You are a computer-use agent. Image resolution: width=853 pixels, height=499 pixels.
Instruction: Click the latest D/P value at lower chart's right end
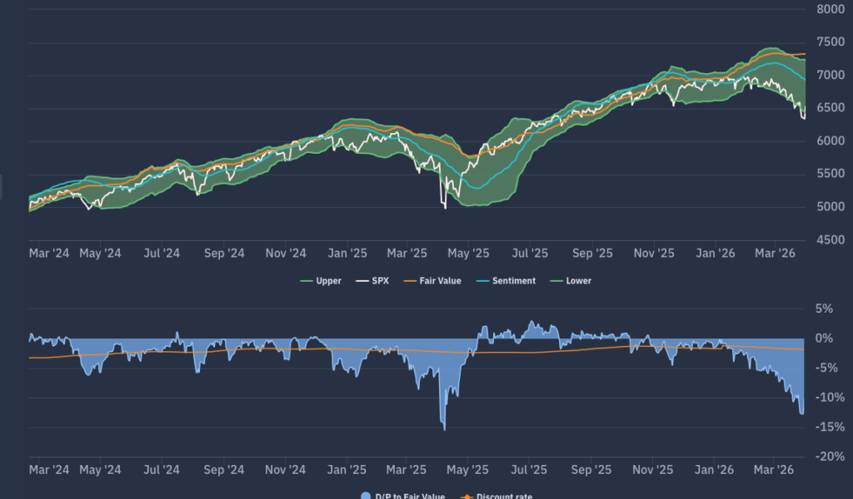point(803,413)
